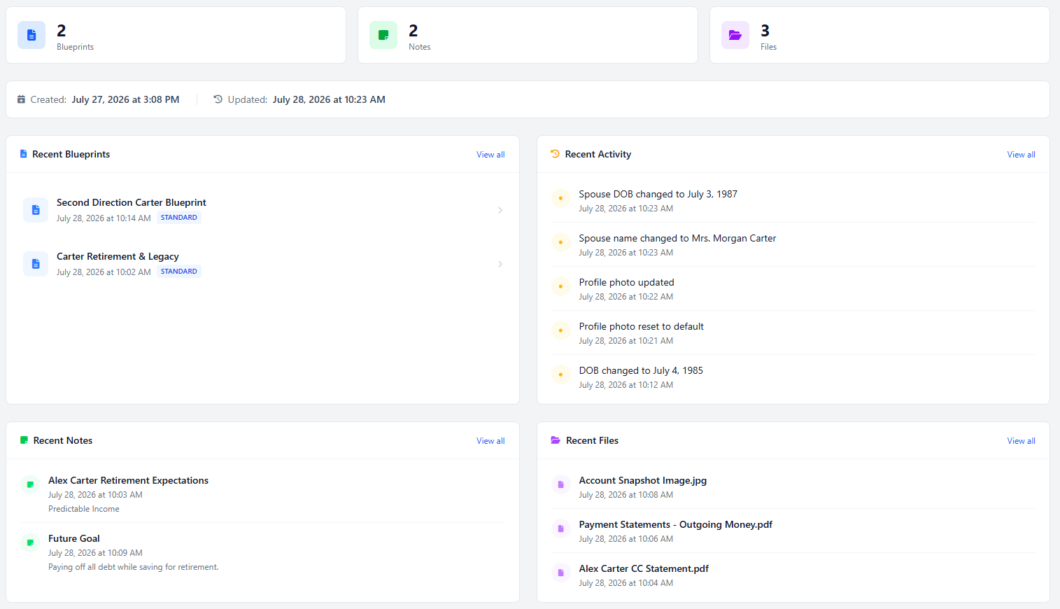
Task: Click the Account Snapshot Image.jpg file icon
Action: (560, 484)
